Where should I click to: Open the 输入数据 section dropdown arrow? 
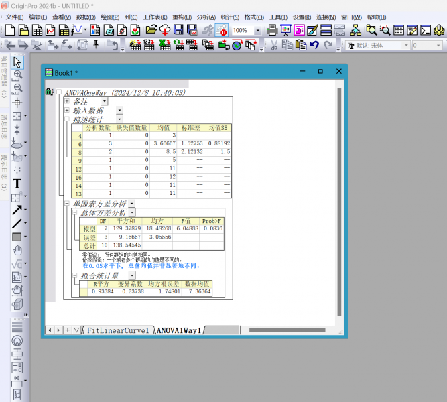coord(120,110)
